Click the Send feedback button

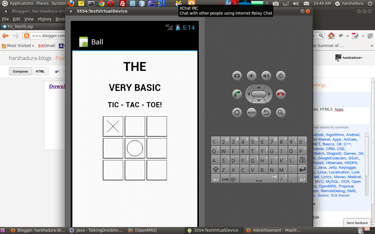[x=357, y=223]
